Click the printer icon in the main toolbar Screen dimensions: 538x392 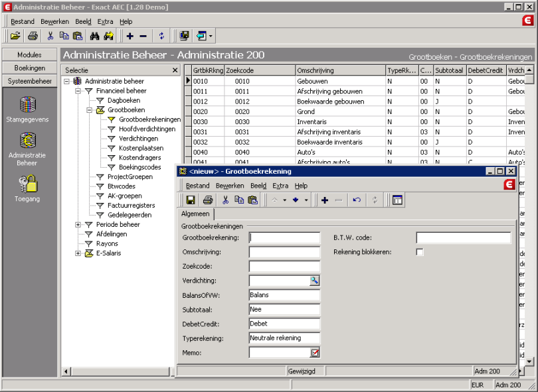tap(33, 36)
